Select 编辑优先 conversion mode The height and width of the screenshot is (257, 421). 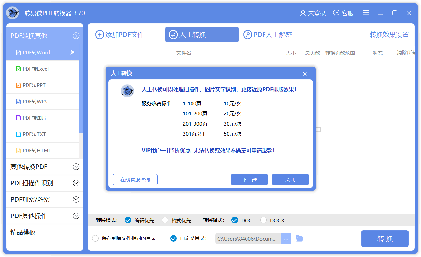[128, 220]
